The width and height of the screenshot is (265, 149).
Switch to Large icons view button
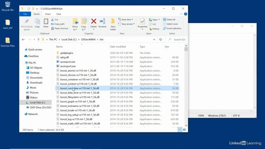[185, 130]
